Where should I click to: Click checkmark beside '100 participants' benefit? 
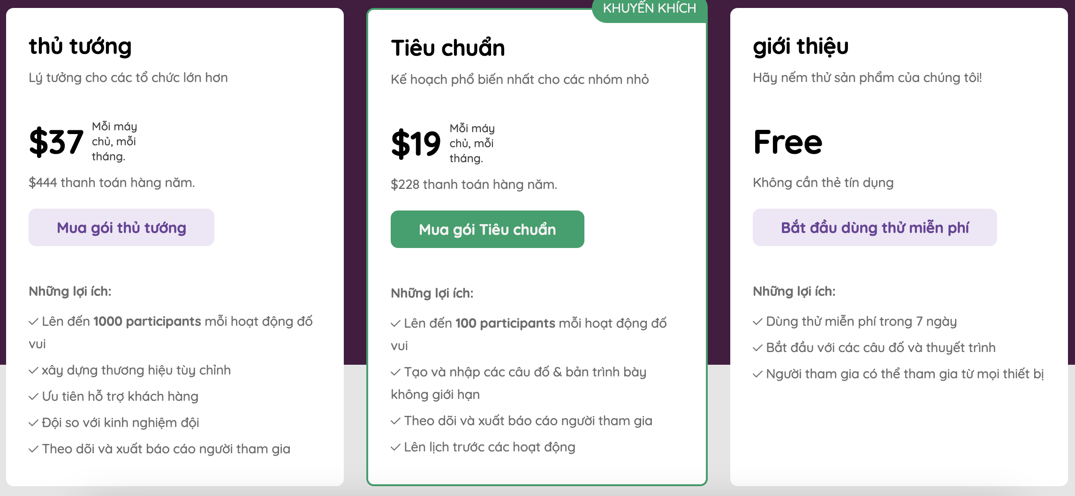395,323
